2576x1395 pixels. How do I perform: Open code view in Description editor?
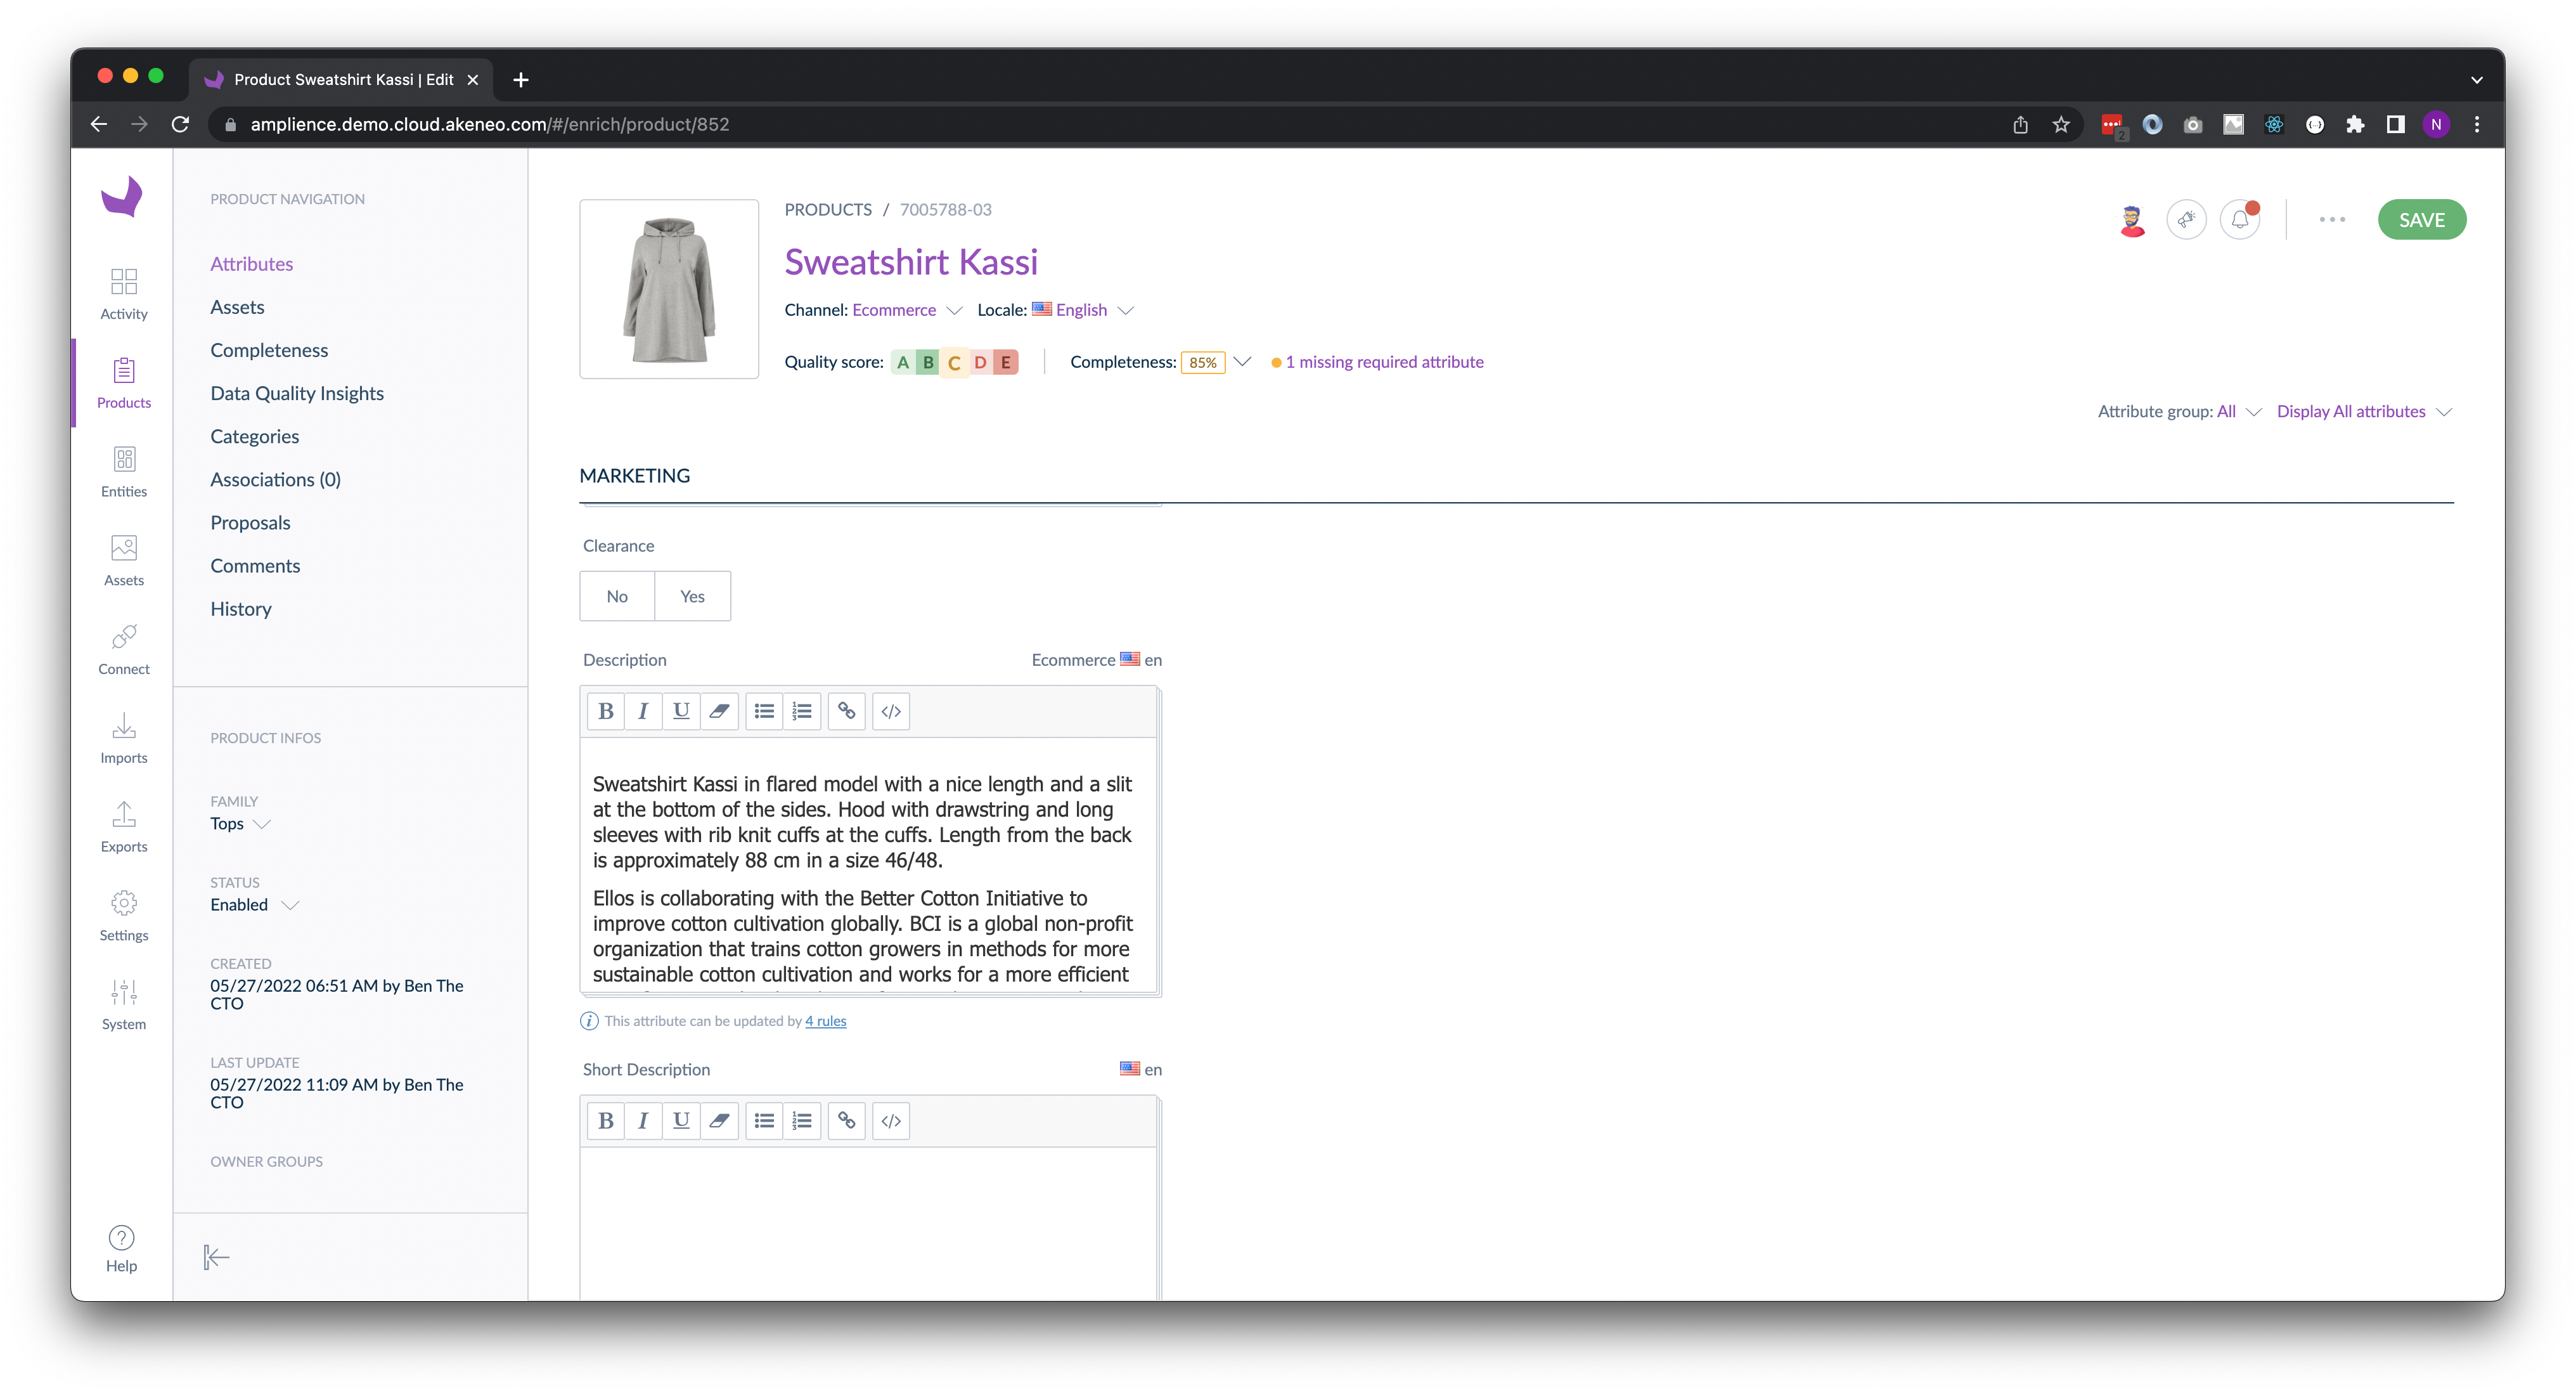[x=890, y=711]
